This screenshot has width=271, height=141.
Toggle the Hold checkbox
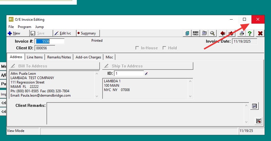click(164, 48)
